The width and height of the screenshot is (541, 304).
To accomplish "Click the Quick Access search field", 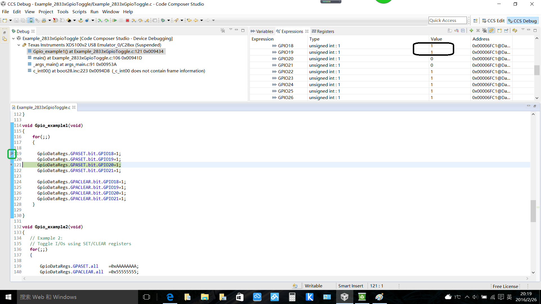I will pyautogui.click(x=448, y=20).
